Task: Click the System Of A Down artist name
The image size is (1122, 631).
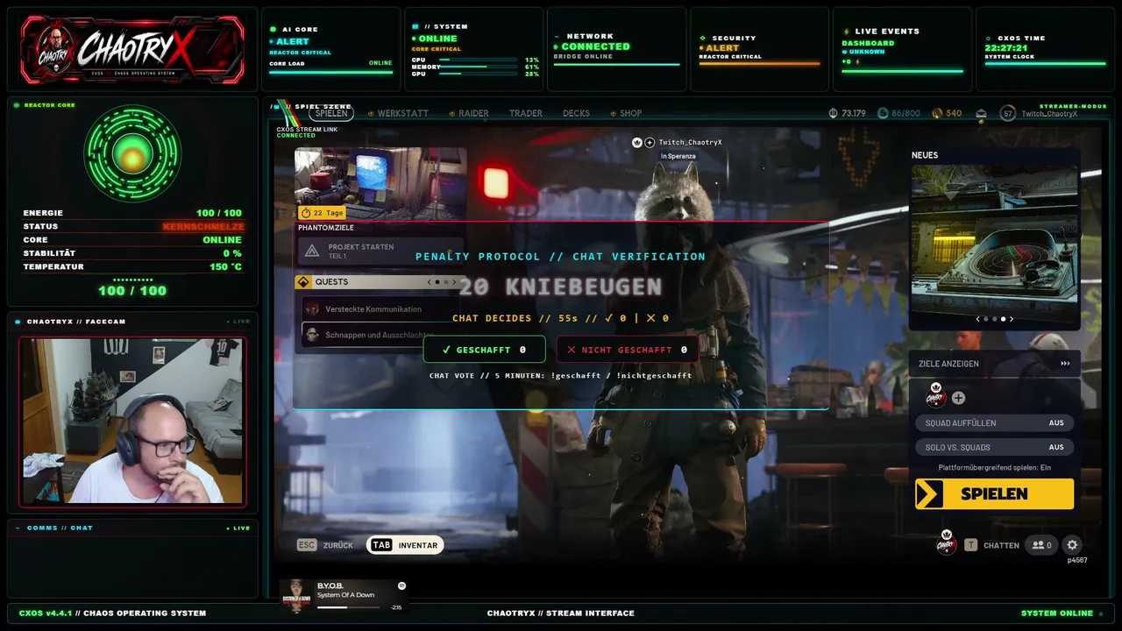Action: click(x=345, y=595)
